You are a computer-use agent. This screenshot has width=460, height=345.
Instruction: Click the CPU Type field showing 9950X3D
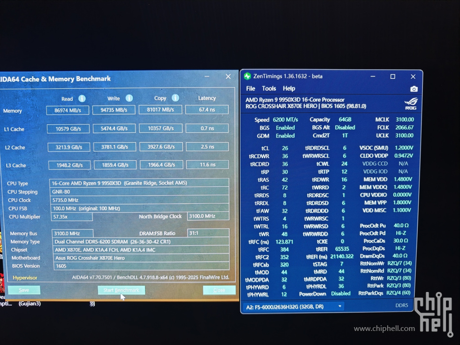point(139,183)
